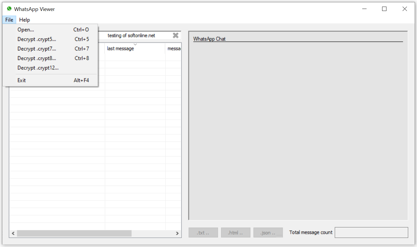The image size is (417, 247).
Task: Clear the search filter with X icon
Action: pyautogui.click(x=176, y=35)
